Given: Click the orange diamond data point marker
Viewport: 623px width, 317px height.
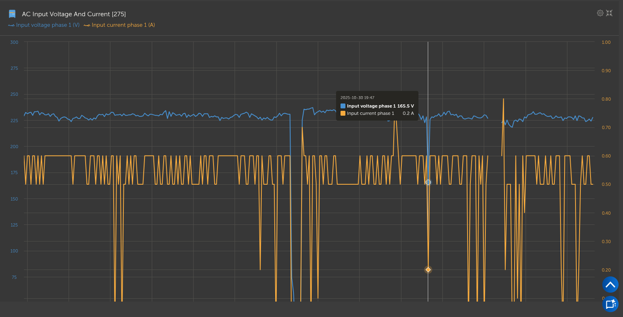Looking at the screenshot, I should [428, 270].
